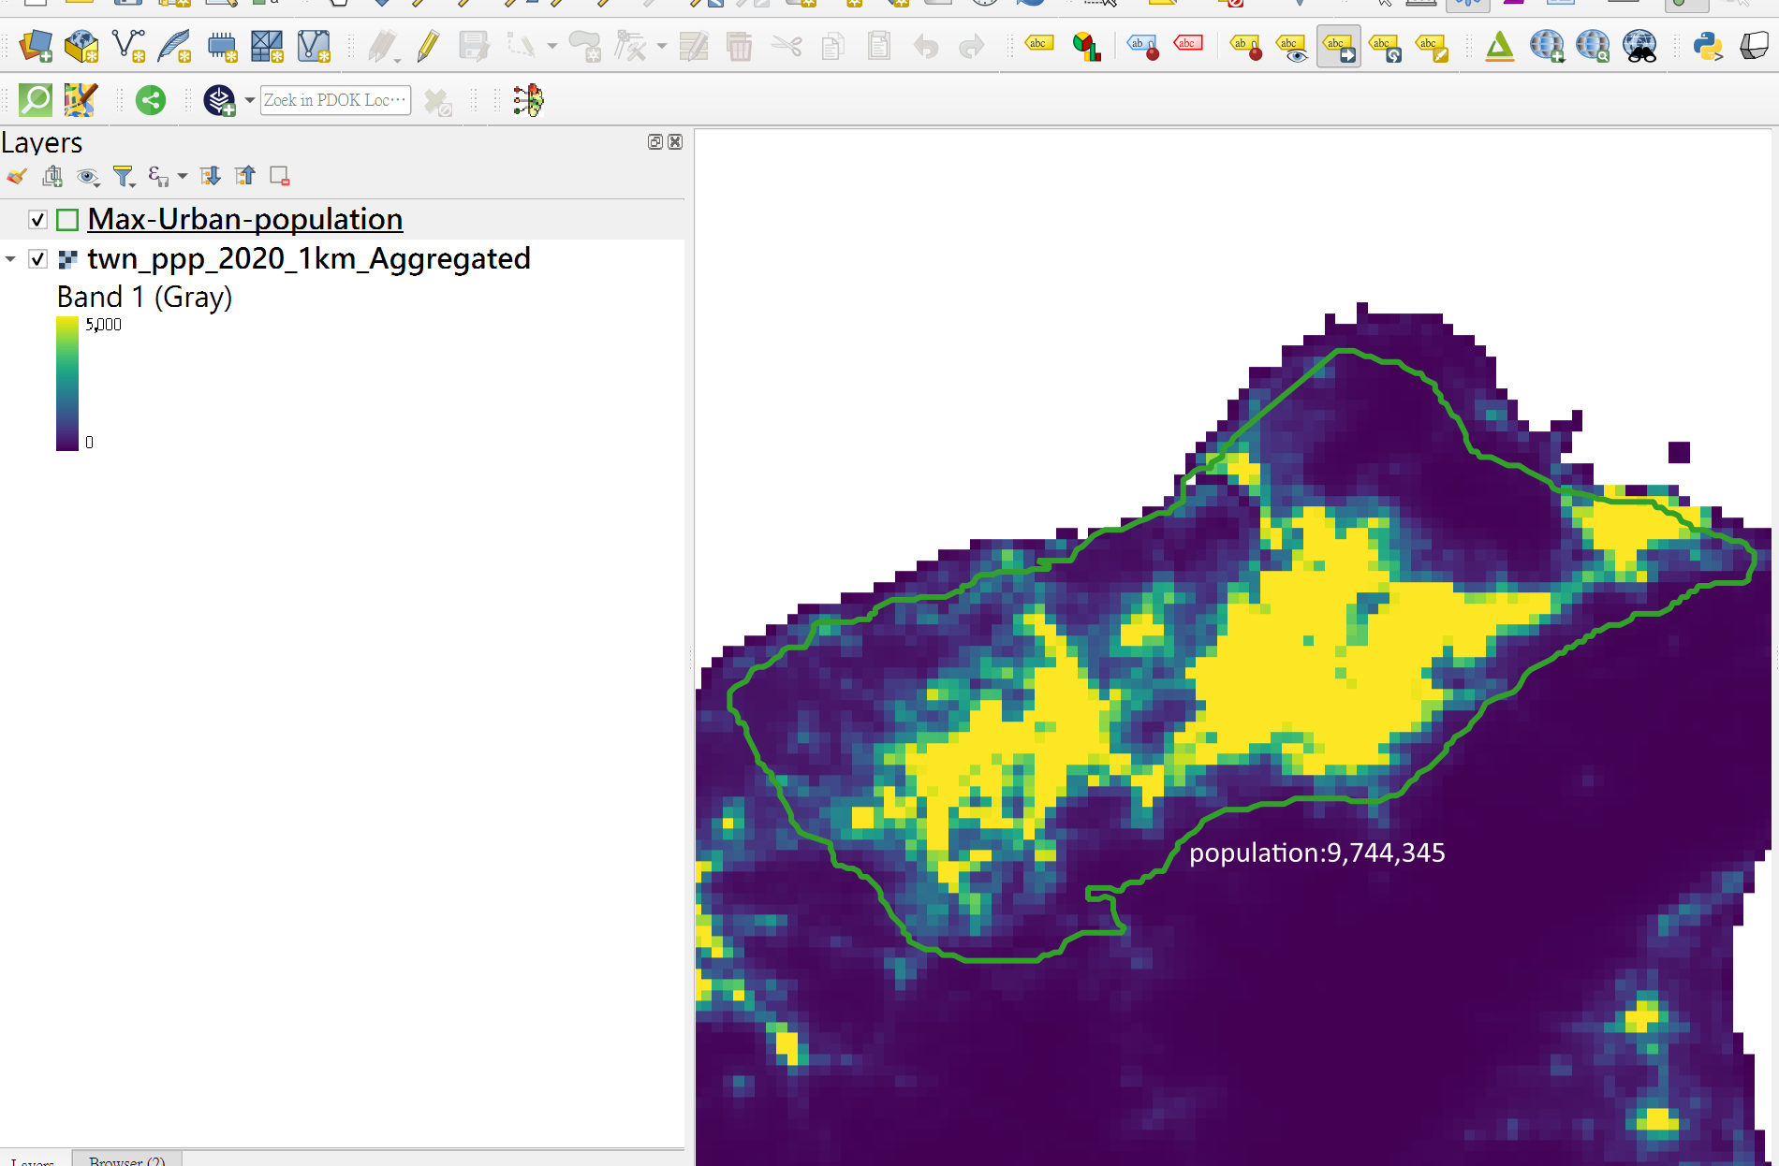This screenshot has width=1779, height=1166.
Task: Open Filter Legend dropdown in Layers panel
Action: click(x=124, y=176)
